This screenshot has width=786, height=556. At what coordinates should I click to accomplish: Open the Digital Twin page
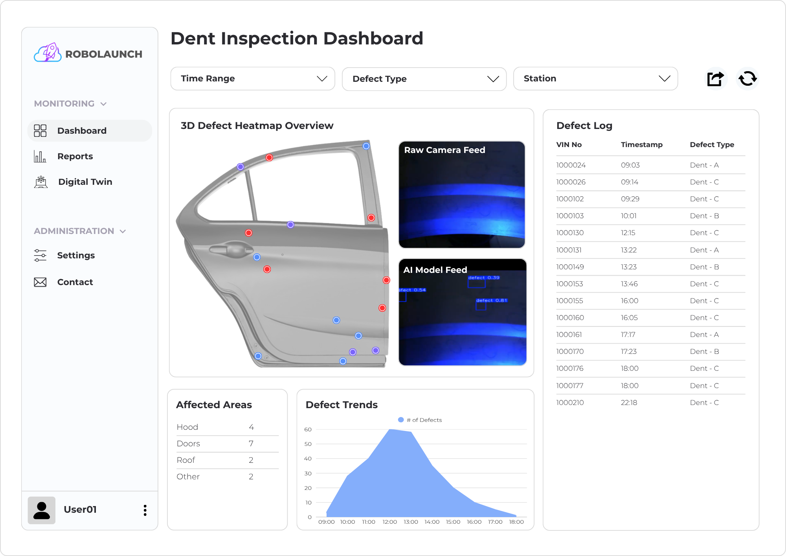tap(85, 182)
